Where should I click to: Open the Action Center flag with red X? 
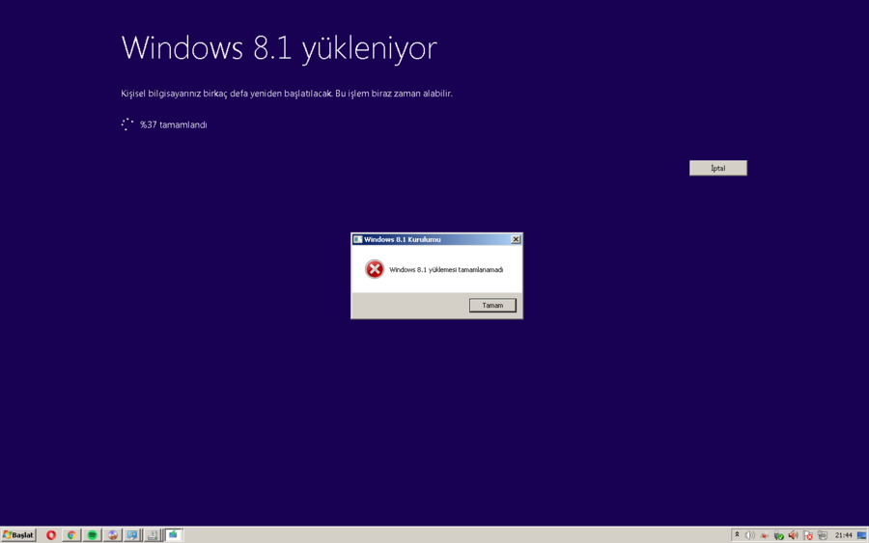(x=808, y=534)
